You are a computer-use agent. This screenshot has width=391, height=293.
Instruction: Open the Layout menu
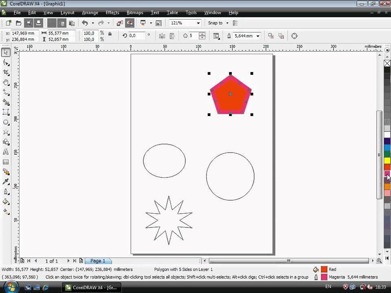coord(67,13)
